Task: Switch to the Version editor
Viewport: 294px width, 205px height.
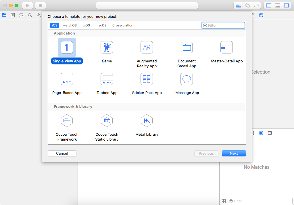Action: 257,5
